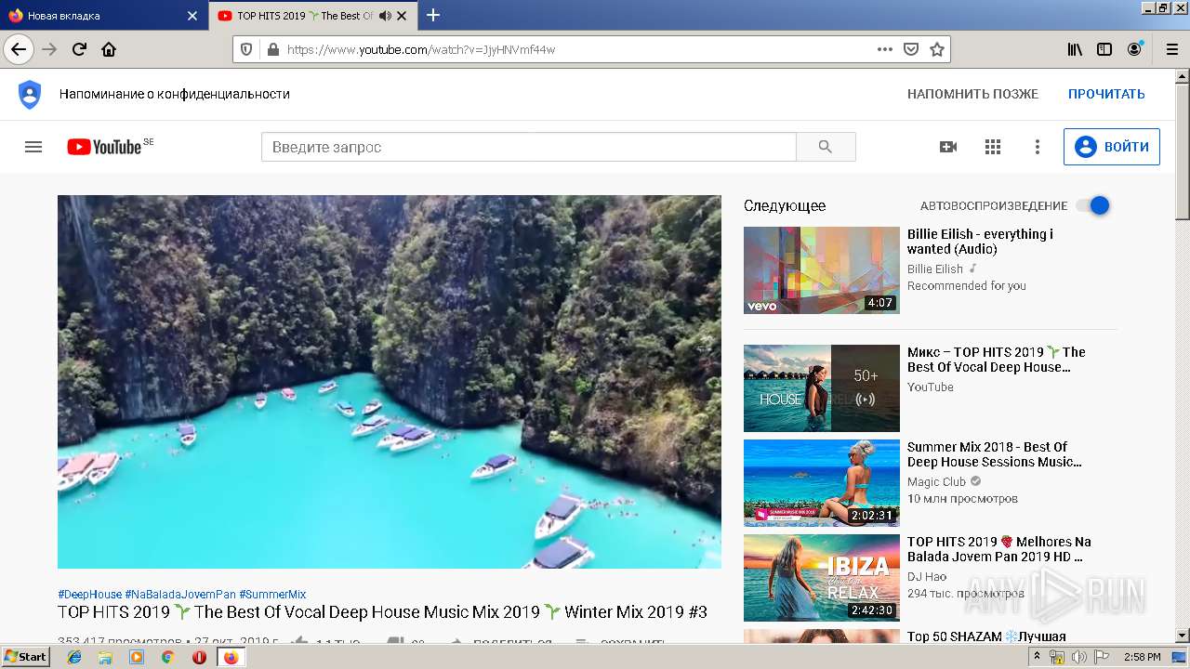Open the Firefox taskbar icon
This screenshot has width=1190, height=669.
(x=231, y=657)
